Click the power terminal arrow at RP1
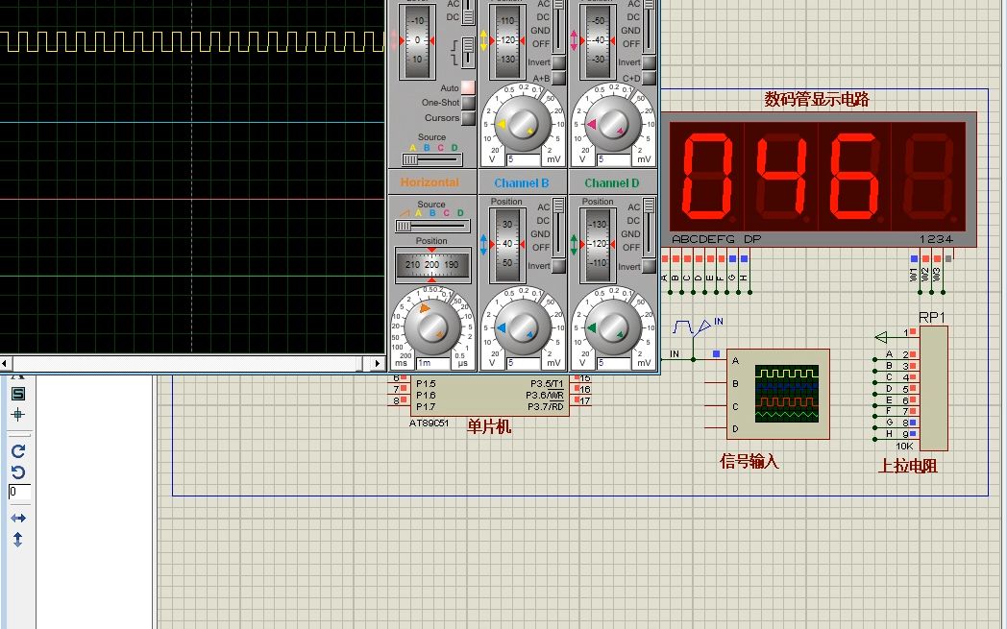The image size is (1007, 629). [882, 337]
